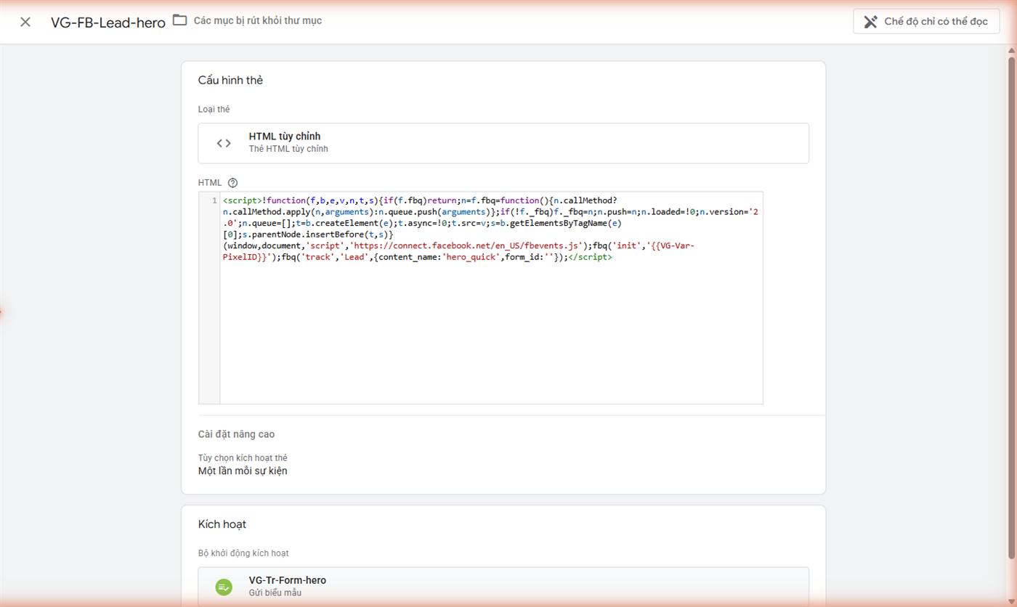Image resolution: width=1017 pixels, height=607 pixels.
Task: Open the 'HTML tùy chỉnh' tag type card
Action: (x=503, y=143)
